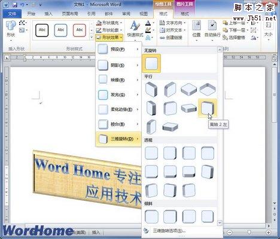Switch to the 视图 View tab
Image resolution: width=280 pixels, height=239 pixels.
(x=144, y=14)
